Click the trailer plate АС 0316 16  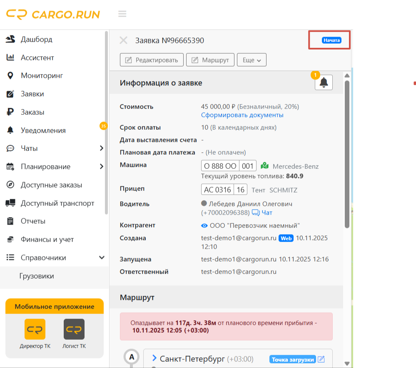point(224,190)
